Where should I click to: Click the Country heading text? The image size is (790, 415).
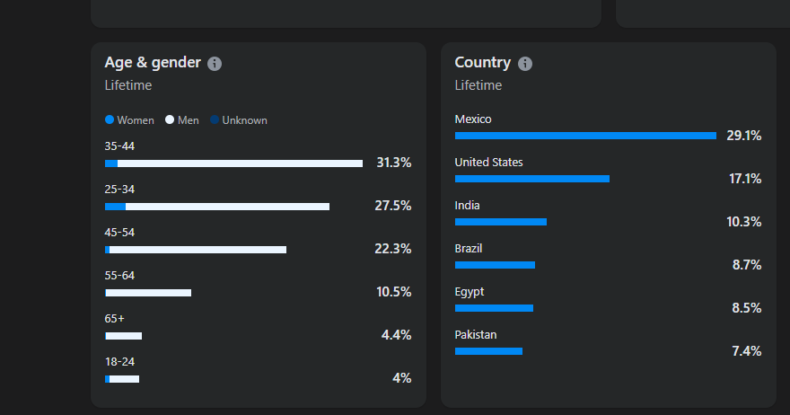click(483, 63)
